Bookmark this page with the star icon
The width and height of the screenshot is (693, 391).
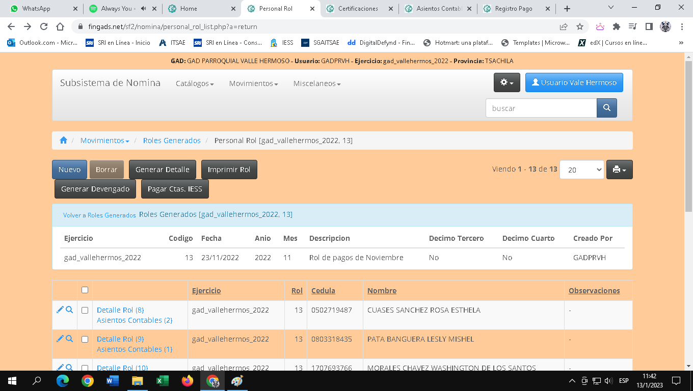(x=580, y=26)
